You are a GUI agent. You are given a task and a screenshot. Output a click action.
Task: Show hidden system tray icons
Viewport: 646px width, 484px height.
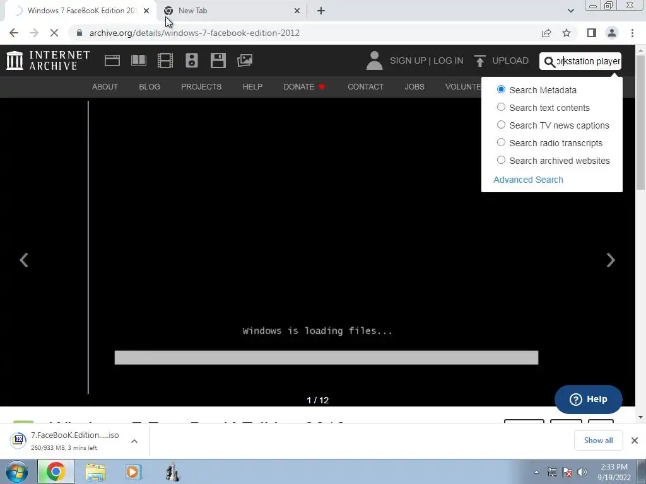pyautogui.click(x=536, y=472)
